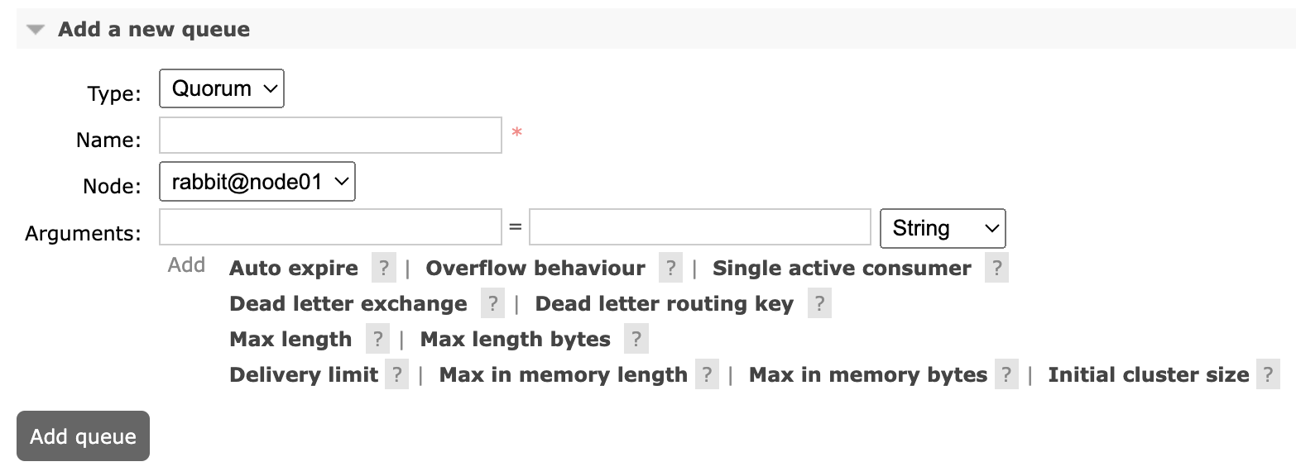Open the Node selection dropdown

click(x=257, y=183)
